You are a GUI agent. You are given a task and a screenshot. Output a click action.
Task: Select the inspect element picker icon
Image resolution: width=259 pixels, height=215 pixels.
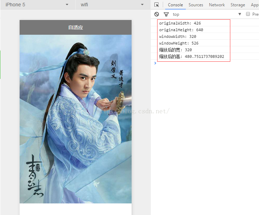[156, 5]
